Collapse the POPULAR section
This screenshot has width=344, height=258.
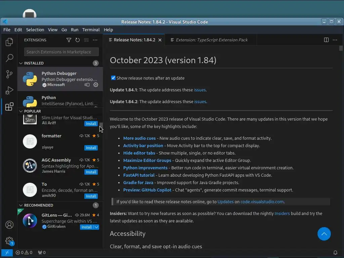tap(20, 111)
